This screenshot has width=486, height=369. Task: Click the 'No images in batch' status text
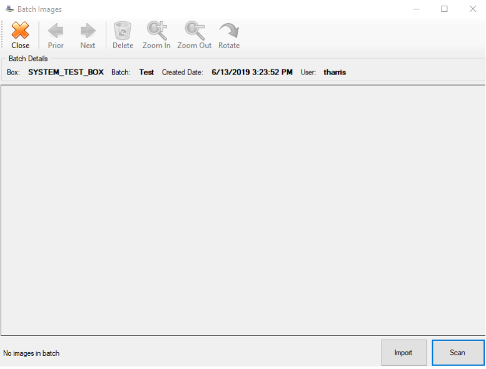[31, 353]
